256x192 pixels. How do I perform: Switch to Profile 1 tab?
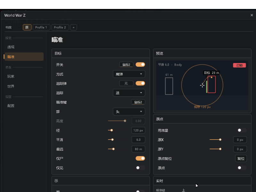click(x=41, y=28)
